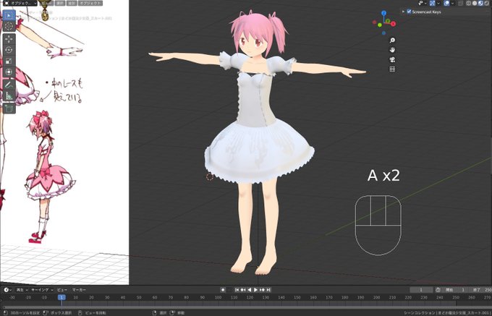Click frame 50 on the timeline ruler
This screenshot has width=492, height=316.
click(139, 297)
